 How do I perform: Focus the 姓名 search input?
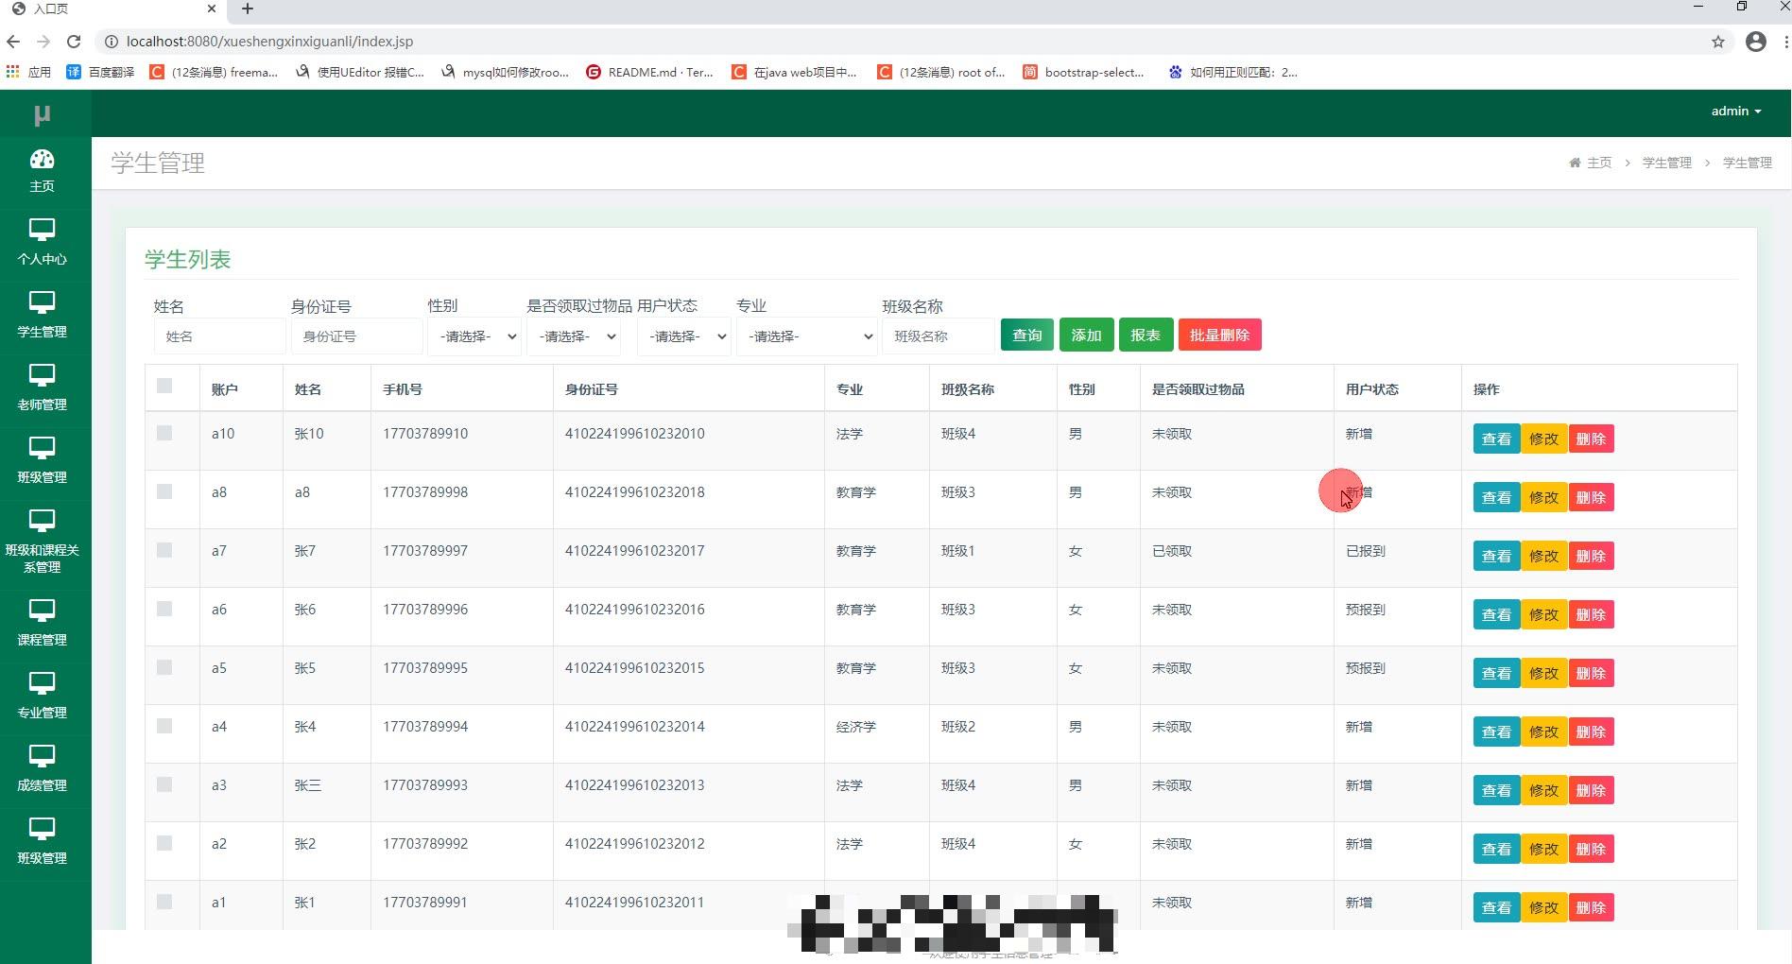click(x=219, y=336)
